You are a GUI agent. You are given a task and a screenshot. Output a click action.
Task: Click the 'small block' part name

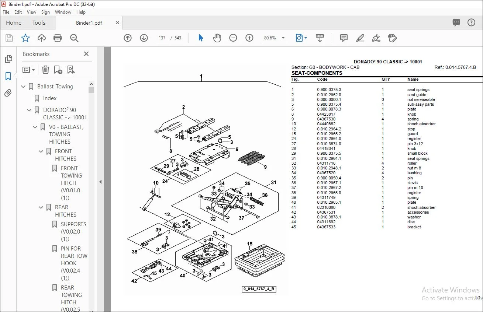click(417, 153)
